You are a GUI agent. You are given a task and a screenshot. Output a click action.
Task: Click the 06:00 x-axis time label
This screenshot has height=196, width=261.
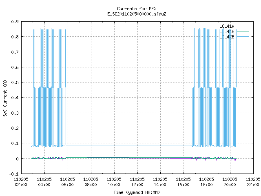67,185
